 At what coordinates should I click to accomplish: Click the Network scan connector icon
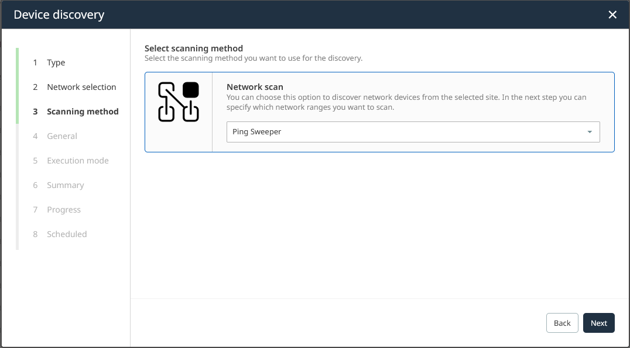click(179, 102)
